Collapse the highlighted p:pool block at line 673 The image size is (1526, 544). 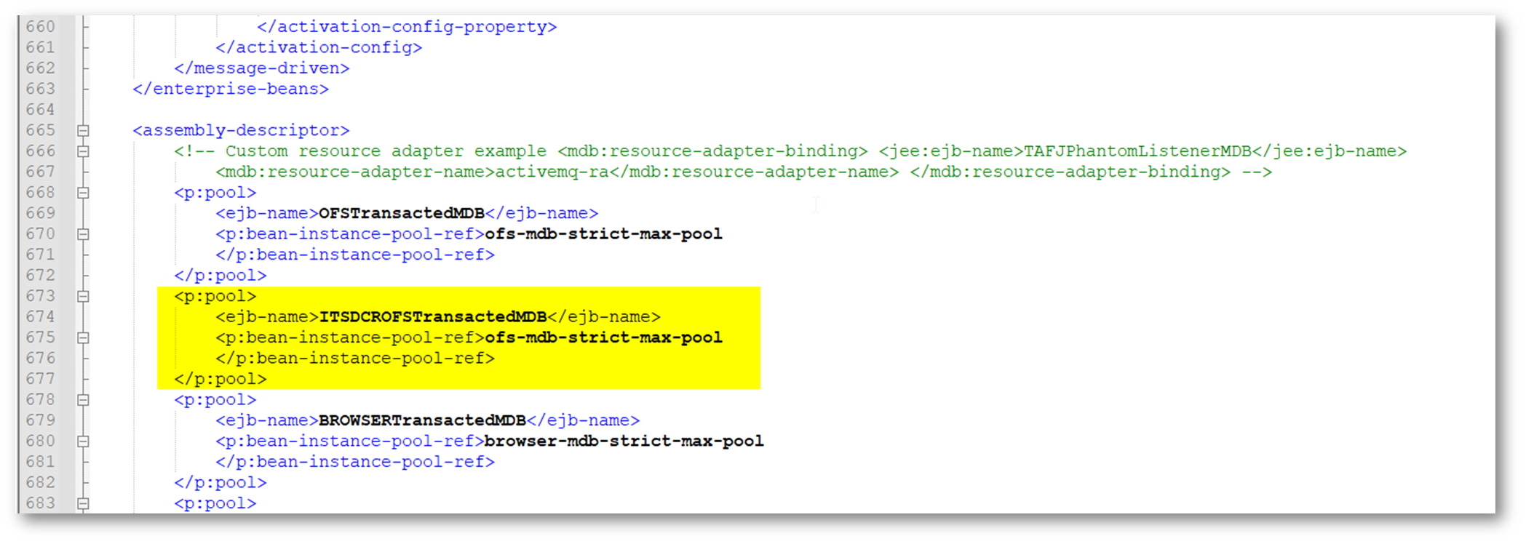pyautogui.click(x=83, y=297)
